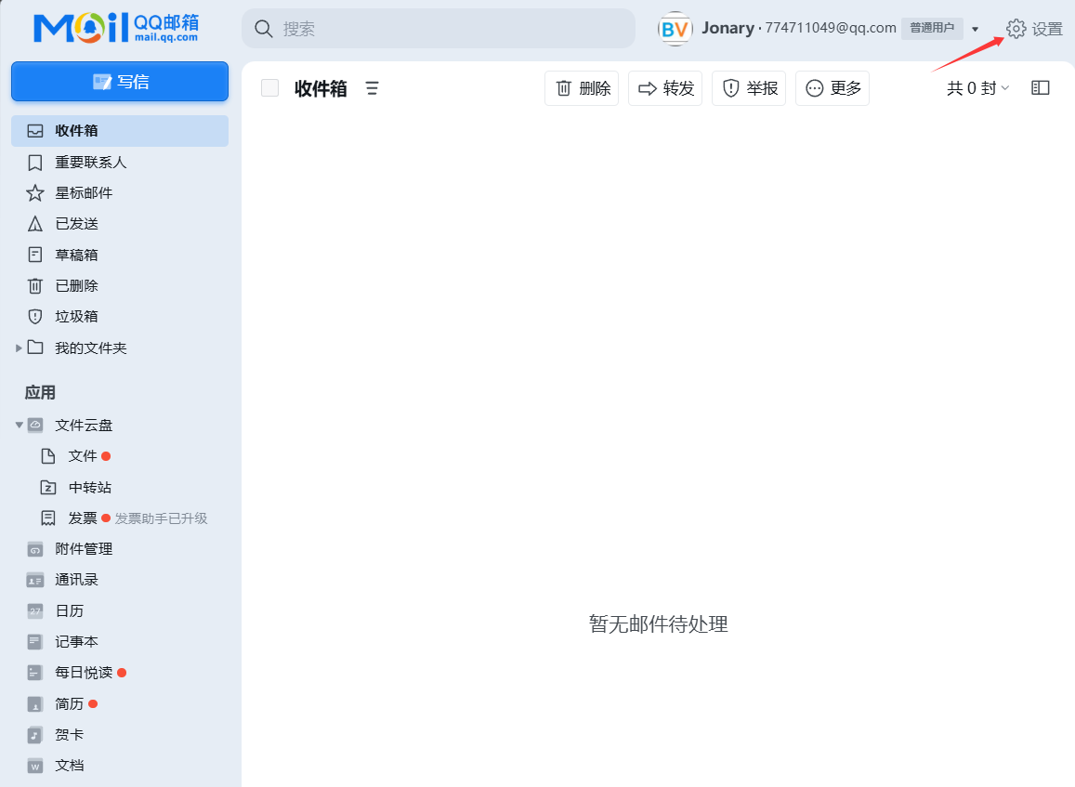This screenshot has width=1075, height=787.
Task: Click the trash icon next to 已删除
Action: point(35,286)
